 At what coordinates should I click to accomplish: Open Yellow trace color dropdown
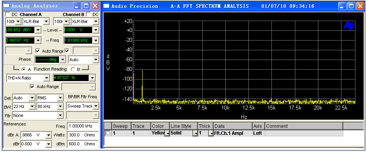[167, 133]
